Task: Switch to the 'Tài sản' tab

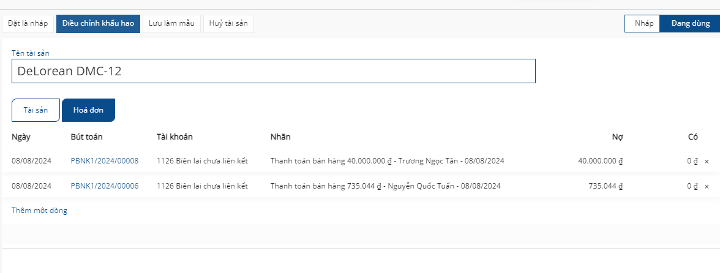Action: pyautogui.click(x=36, y=110)
